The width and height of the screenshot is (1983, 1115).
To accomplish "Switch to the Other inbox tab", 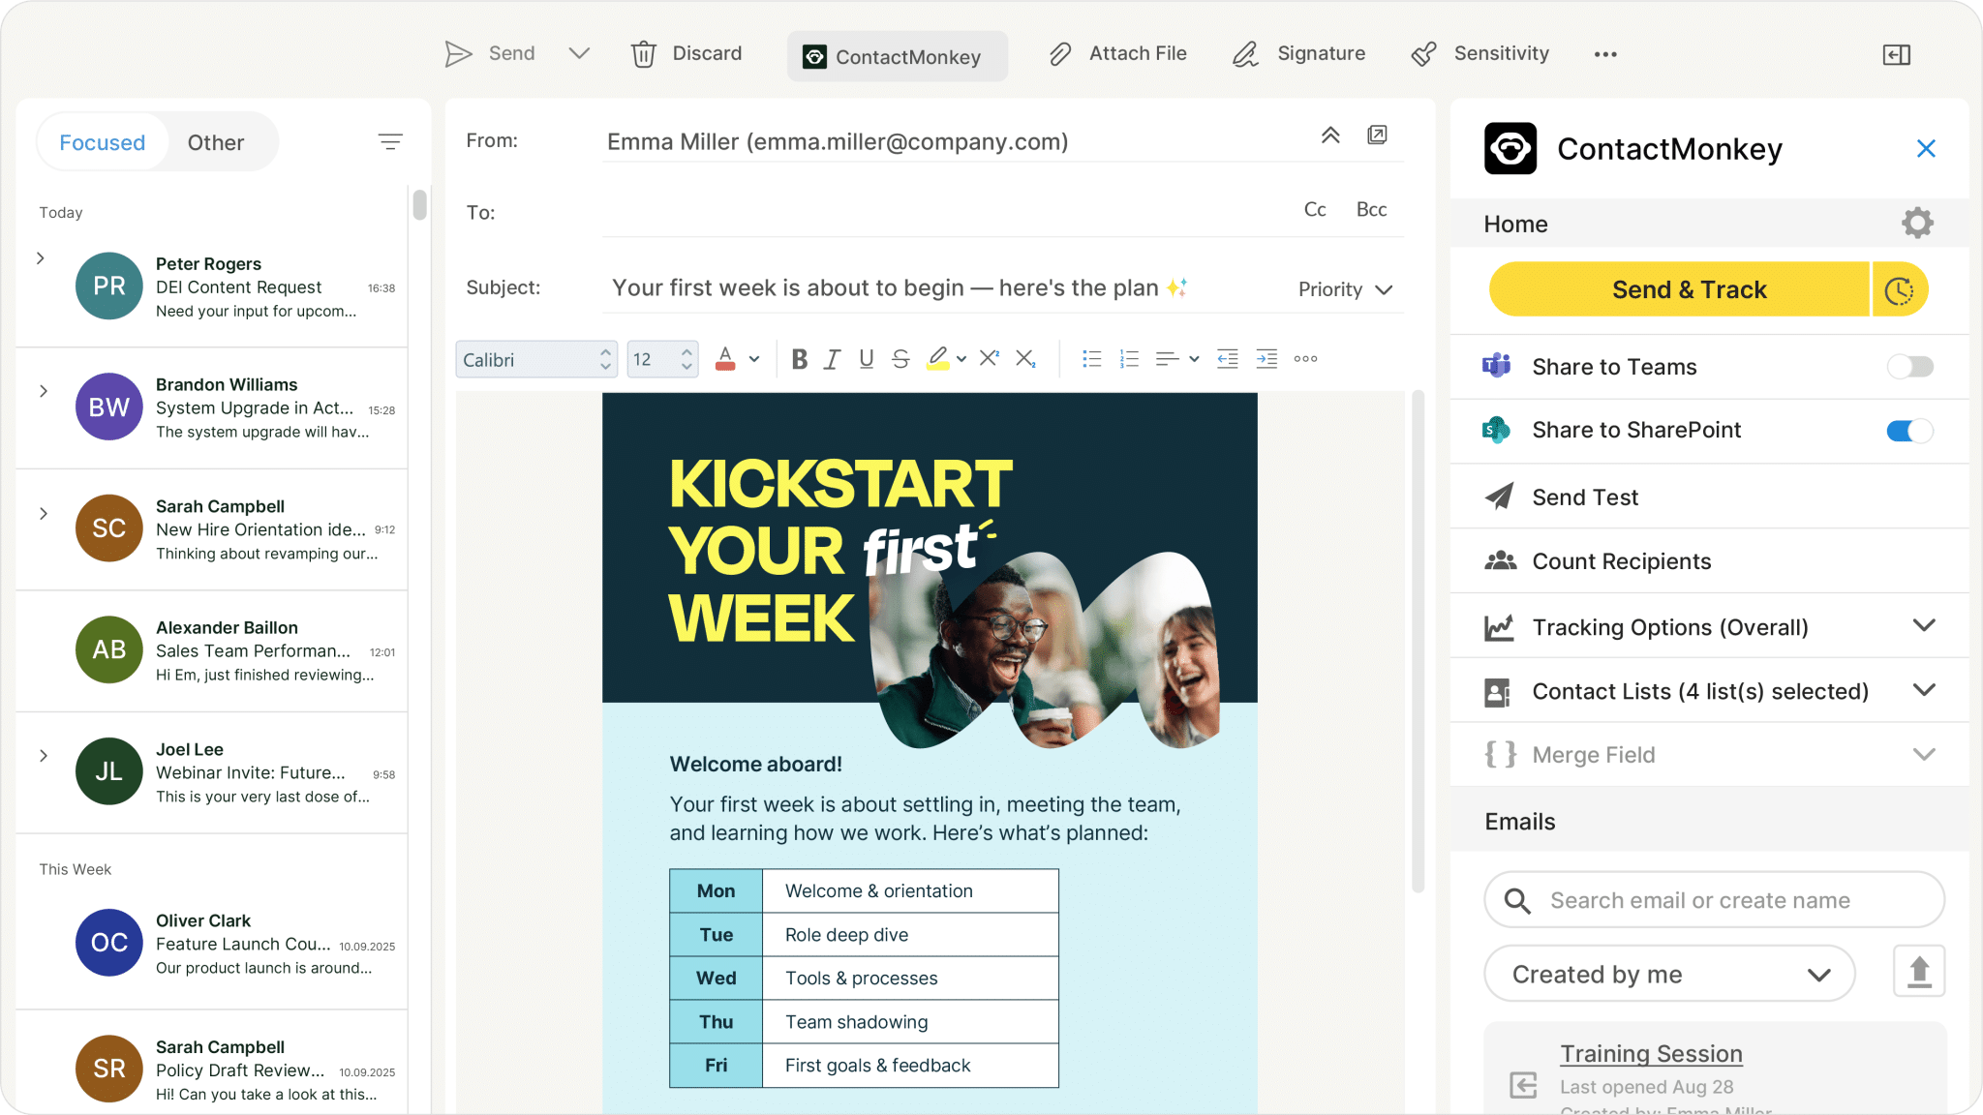I will (216, 142).
